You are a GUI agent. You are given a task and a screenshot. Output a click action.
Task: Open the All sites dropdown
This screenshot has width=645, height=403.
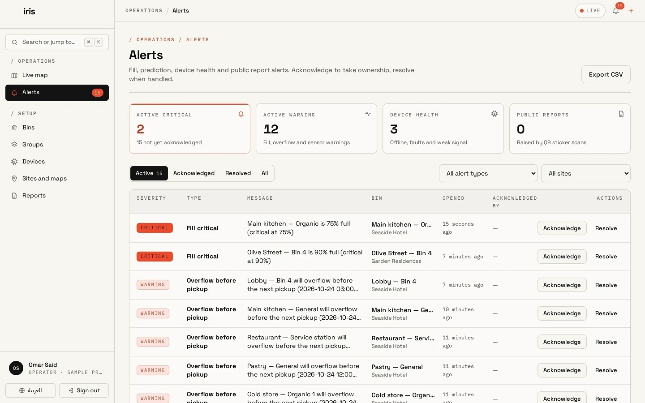(586, 173)
